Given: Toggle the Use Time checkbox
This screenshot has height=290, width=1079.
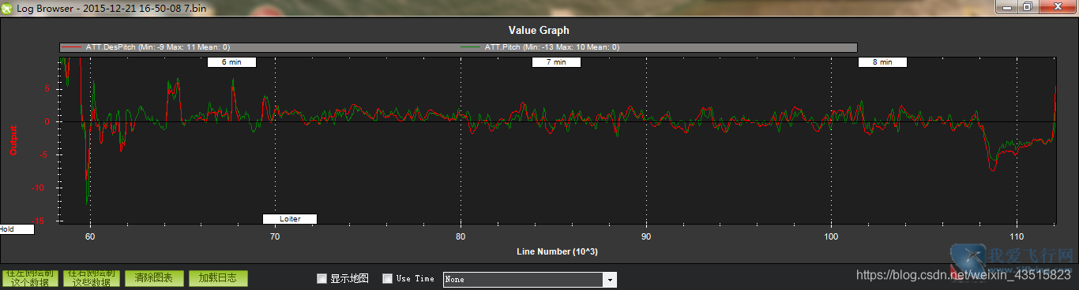Looking at the screenshot, I should pyautogui.click(x=387, y=278).
